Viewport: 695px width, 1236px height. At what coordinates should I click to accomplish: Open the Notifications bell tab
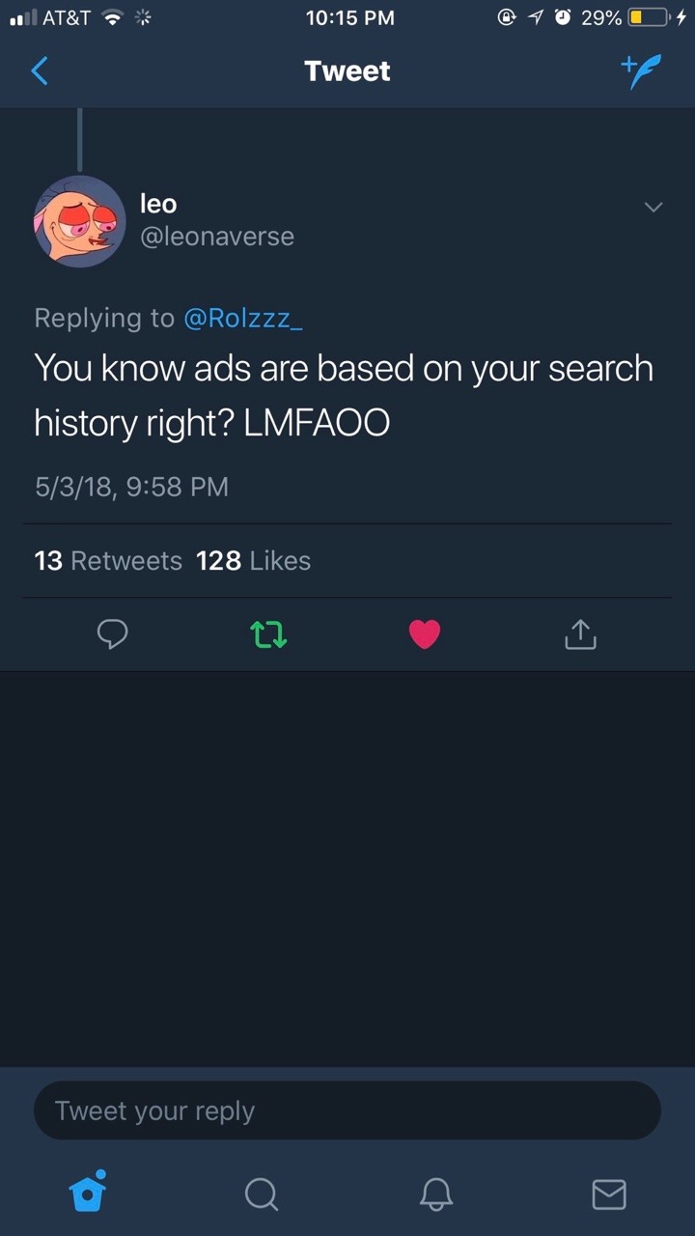pyautogui.click(x=435, y=1194)
